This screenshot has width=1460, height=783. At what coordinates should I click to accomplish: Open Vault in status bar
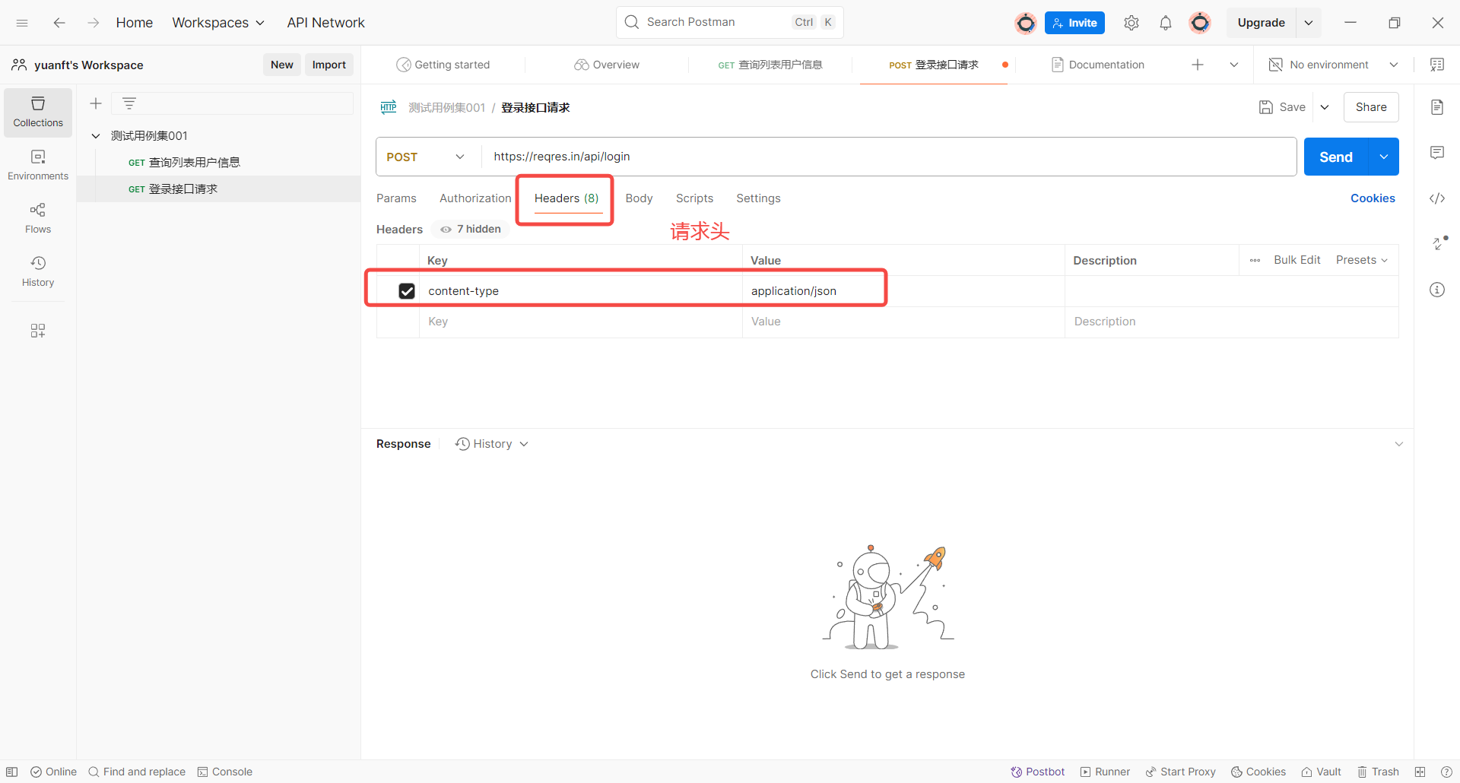[x=1321, y=772]
